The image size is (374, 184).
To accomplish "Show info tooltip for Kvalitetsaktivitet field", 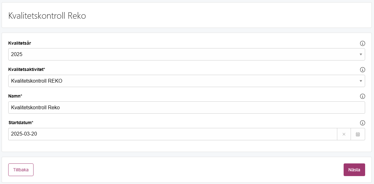I will coord(362,70).
